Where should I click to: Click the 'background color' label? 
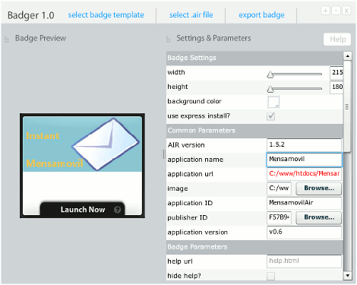[194, 101]
